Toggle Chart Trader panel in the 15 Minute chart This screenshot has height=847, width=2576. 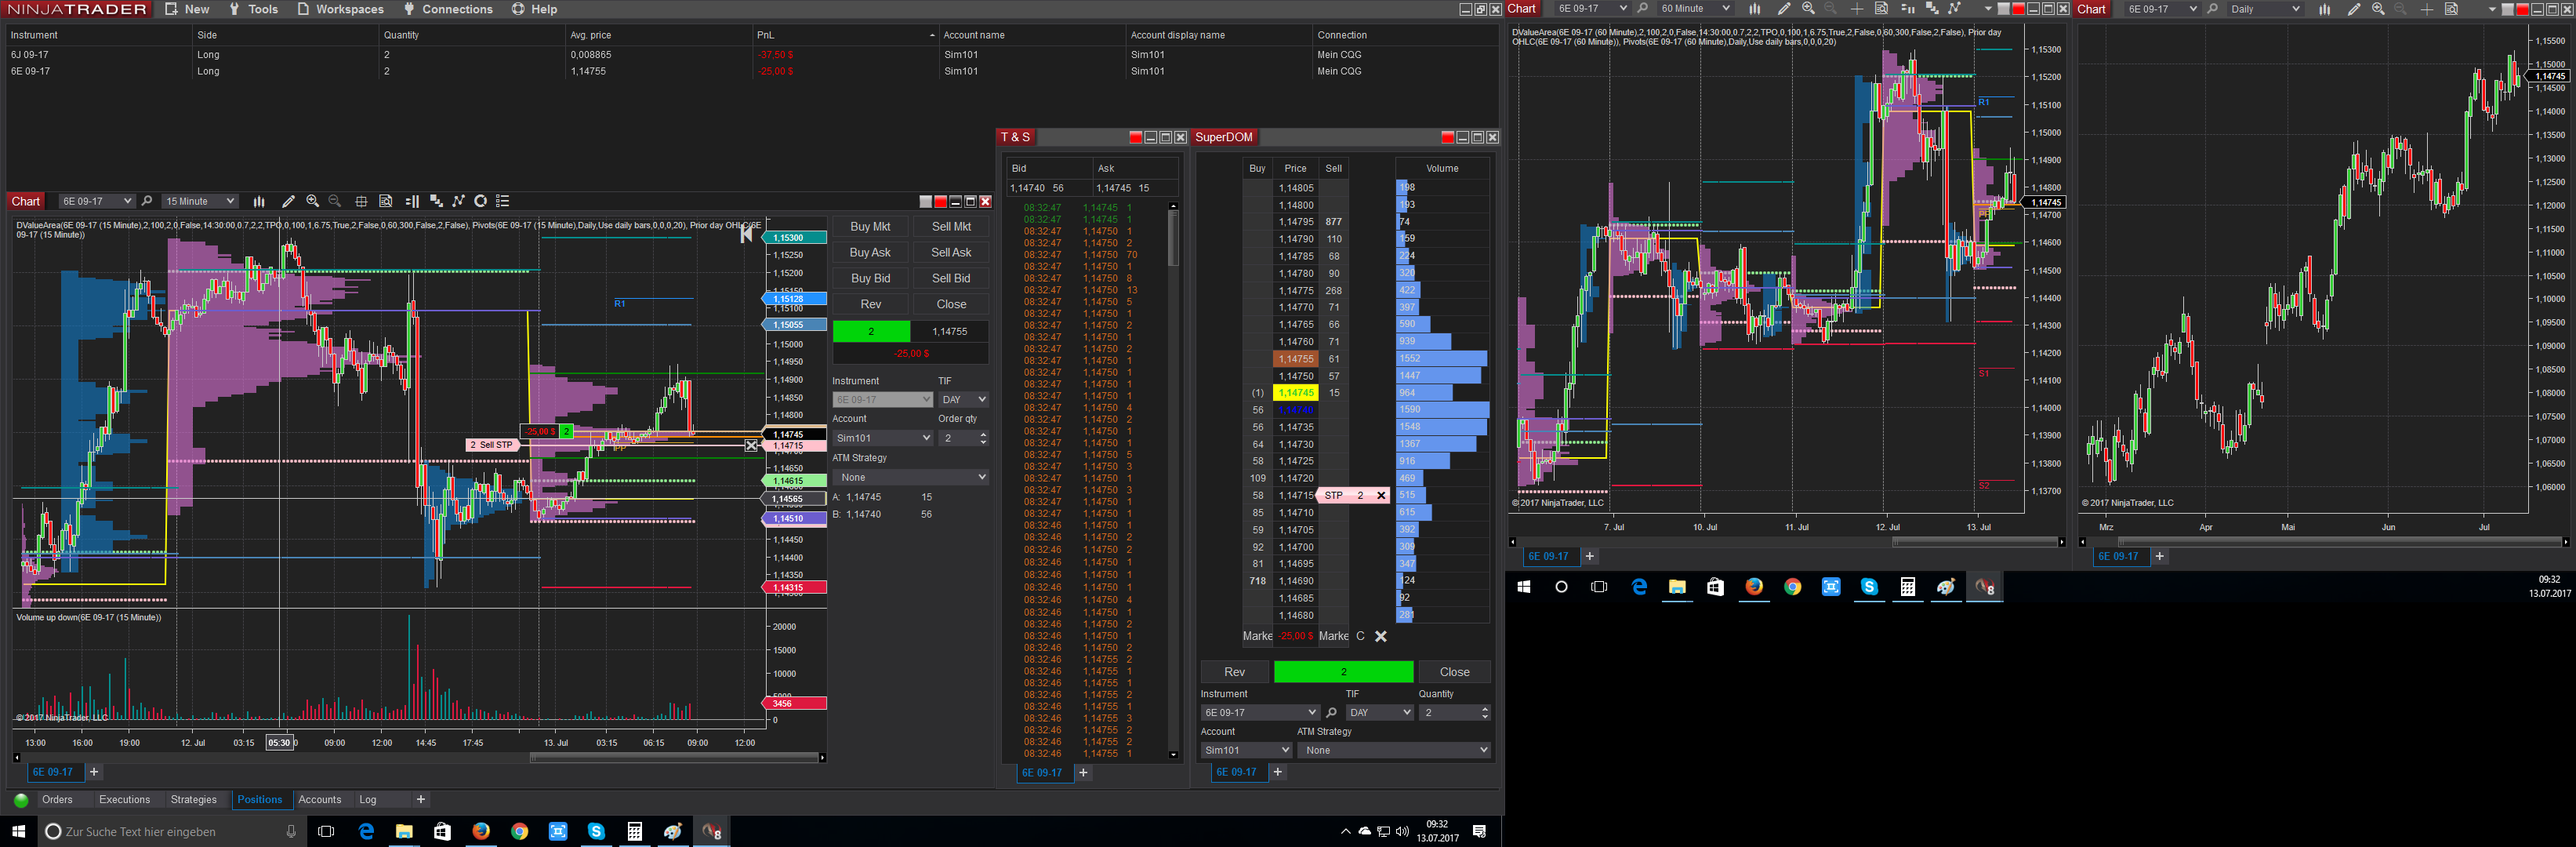pos(411,201)
